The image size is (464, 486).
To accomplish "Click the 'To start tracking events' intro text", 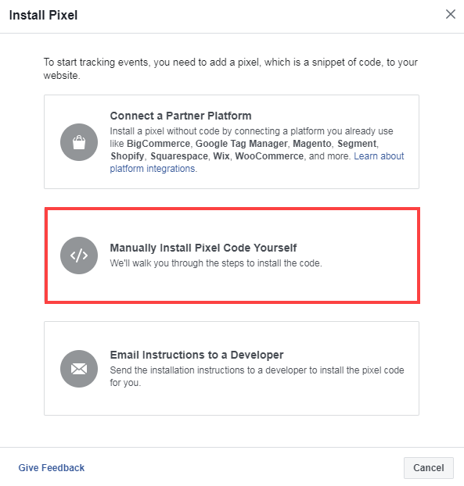I will pos(230,69).
